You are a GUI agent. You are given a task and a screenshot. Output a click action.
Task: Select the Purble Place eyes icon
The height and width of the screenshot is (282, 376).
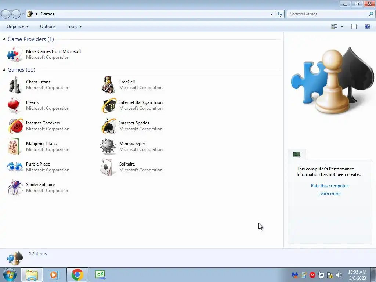pos(15,167)
